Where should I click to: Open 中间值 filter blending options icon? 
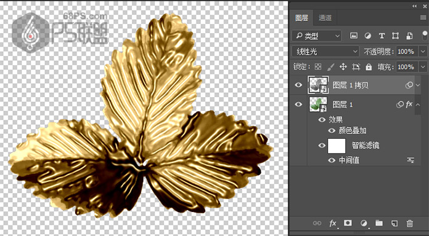pyautogui.click(x=411, y=160)
